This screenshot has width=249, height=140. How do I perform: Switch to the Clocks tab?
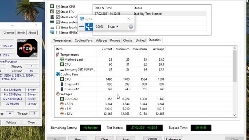[x=128, y=40]
